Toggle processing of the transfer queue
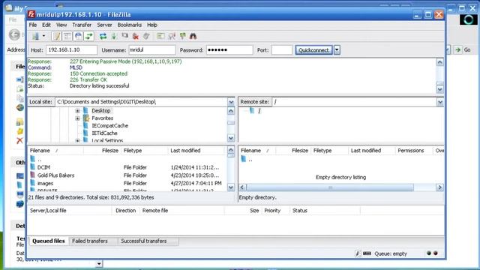Viewport: 480px width, 270px height. click(x=114, y=36)
